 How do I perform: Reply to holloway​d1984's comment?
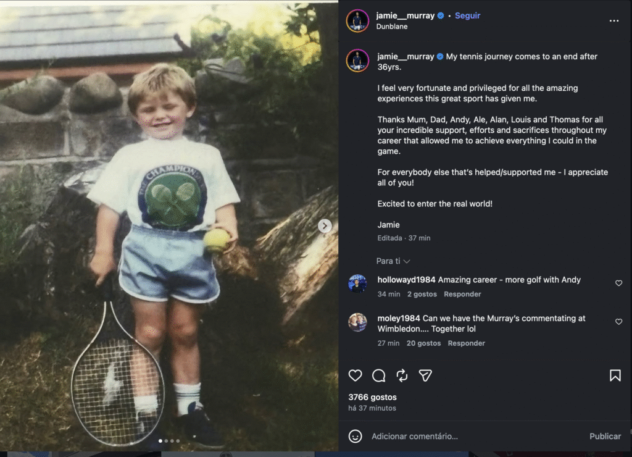click(462, 294)
